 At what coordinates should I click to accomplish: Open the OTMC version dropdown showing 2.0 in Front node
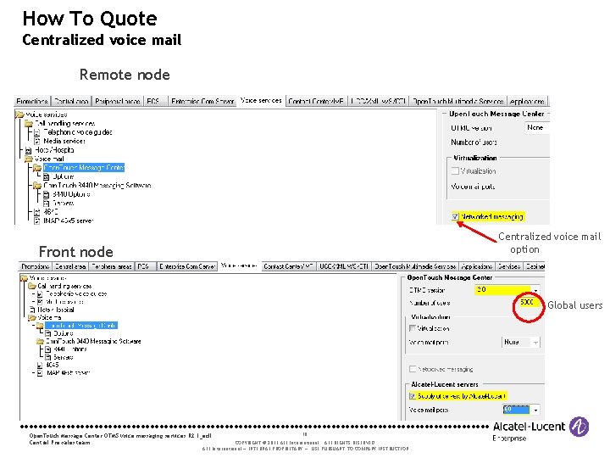[507, 290]
